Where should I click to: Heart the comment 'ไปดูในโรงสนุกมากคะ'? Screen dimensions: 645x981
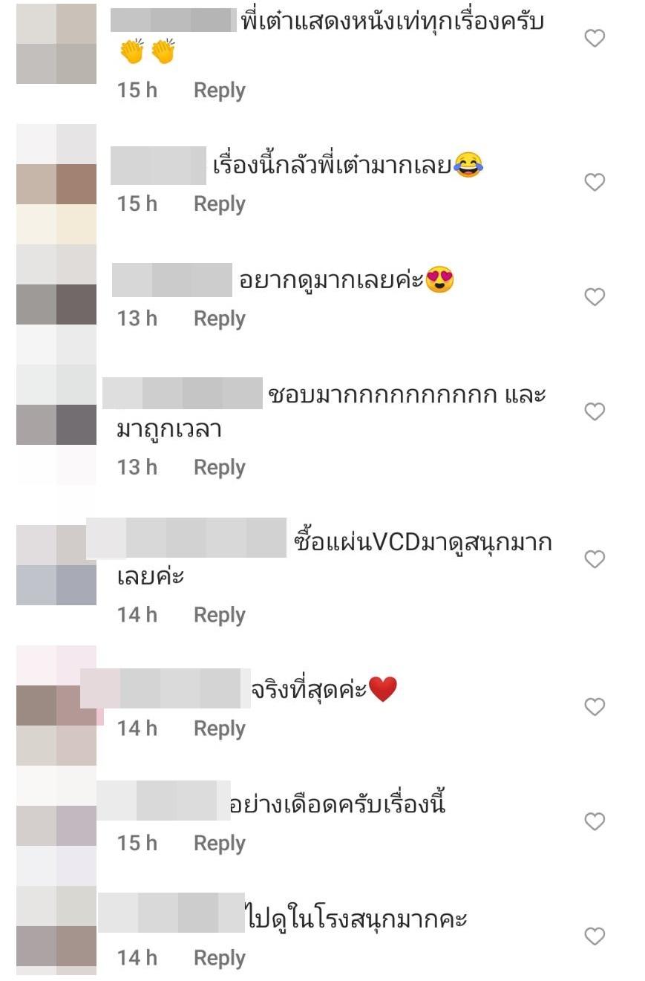coord(595,936)
